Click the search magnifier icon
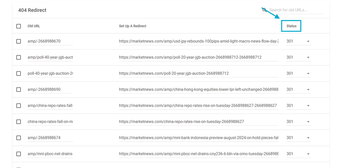This screenshot has height=168, width=340. (264, 10)
